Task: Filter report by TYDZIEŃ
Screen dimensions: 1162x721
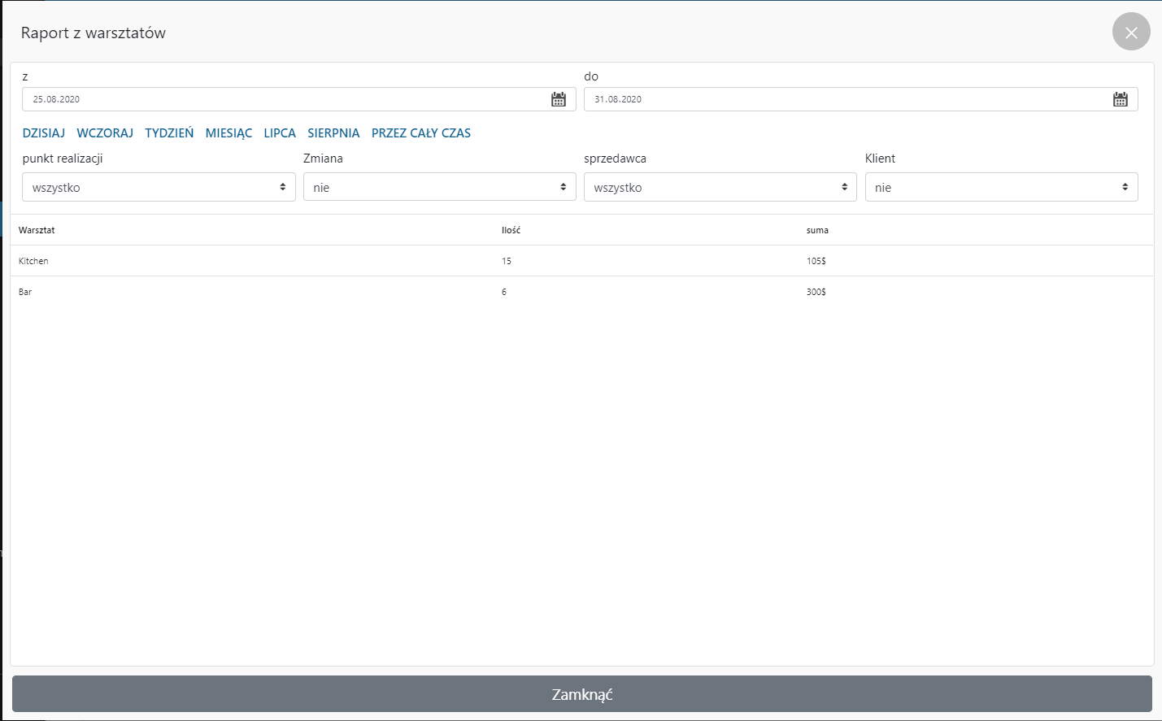Action: (169, 133)
